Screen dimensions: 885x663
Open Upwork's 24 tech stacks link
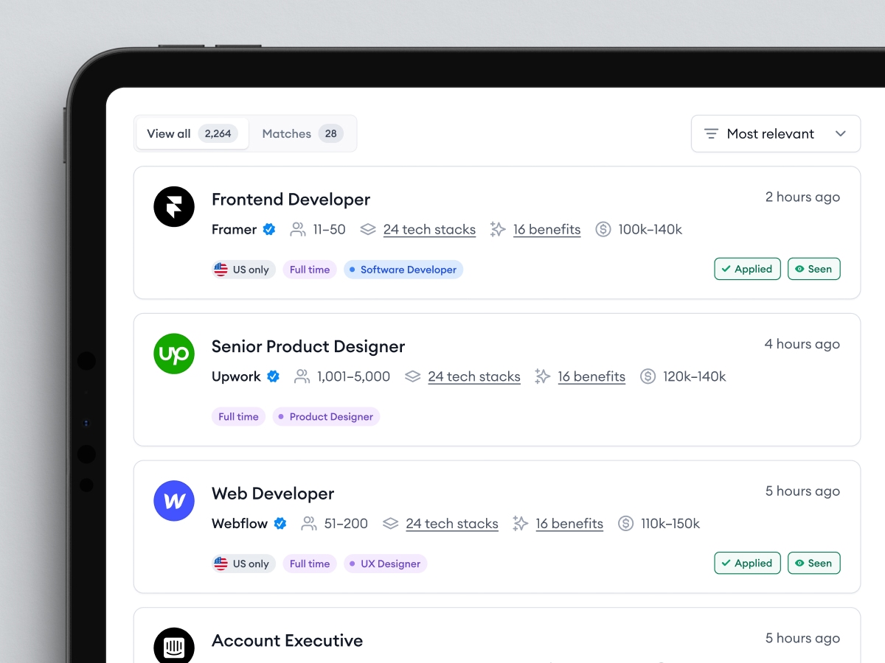474,377
